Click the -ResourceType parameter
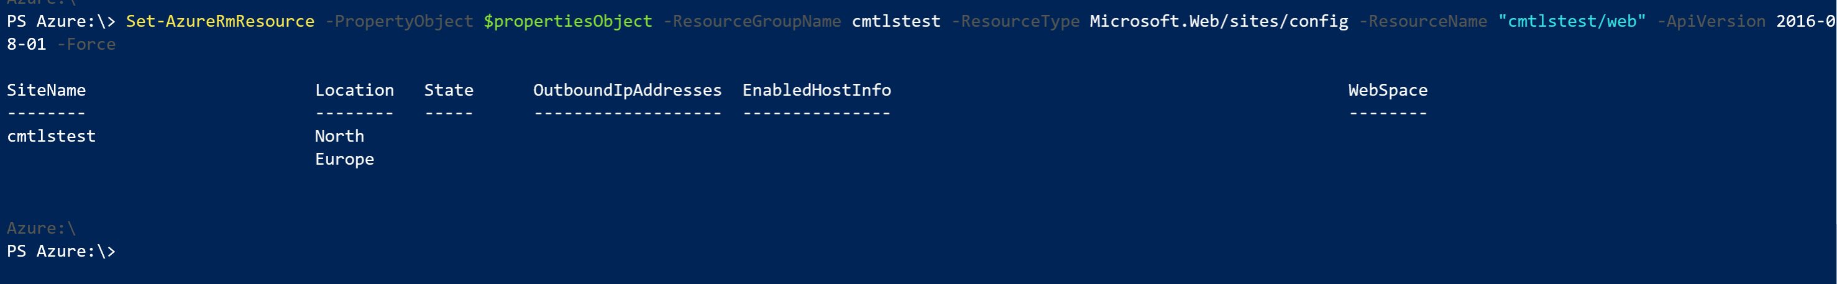Viewport: 1837px width, 284px height. point(1015,22)
